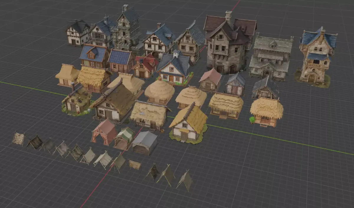Select the grey weathered wooden-roof building
Viewport: 354px width, 208px height.
pyautogui.click(x=271, y=57)
